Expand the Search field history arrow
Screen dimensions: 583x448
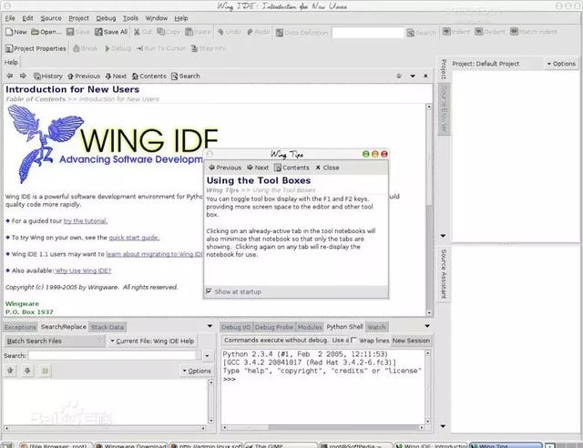[x=207, y=356]
